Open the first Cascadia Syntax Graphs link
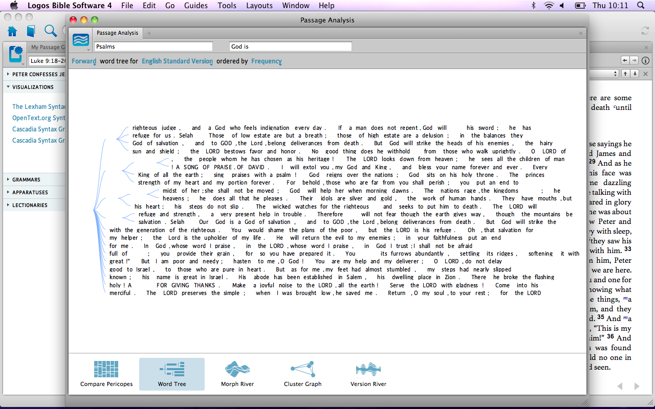 39,129
